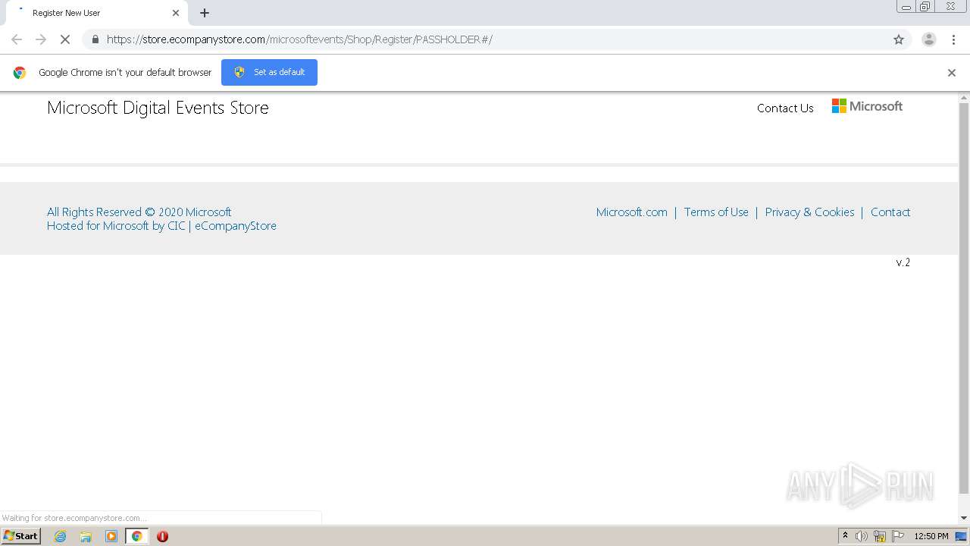Open red antivirus icon in taskbar
Viewport: 970px width, 546px height.
(x=162, y=536)
